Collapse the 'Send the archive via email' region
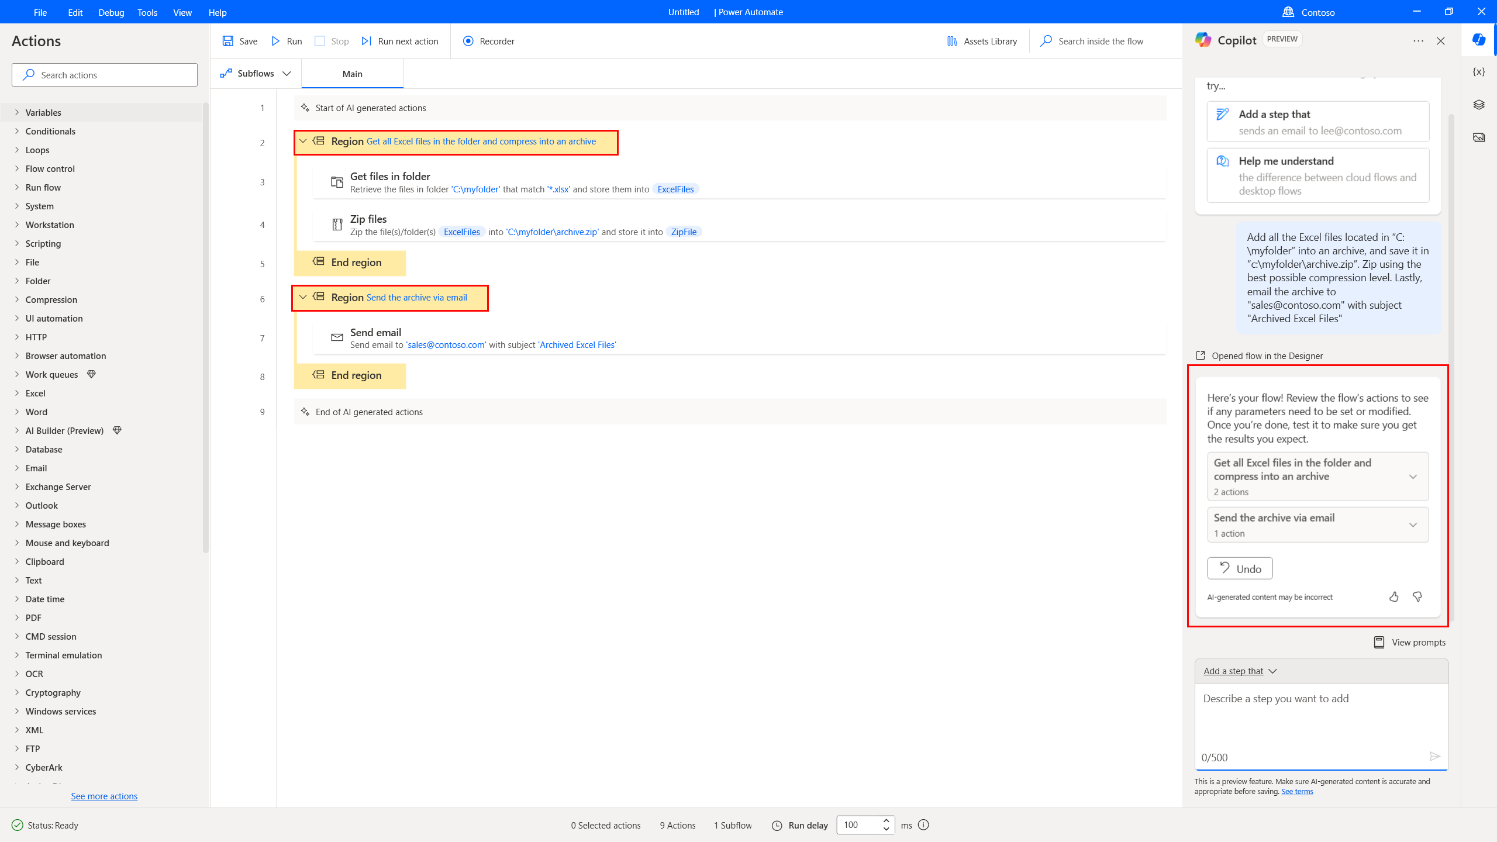Viewport: 1497px width, 842px height. (302, 297)
